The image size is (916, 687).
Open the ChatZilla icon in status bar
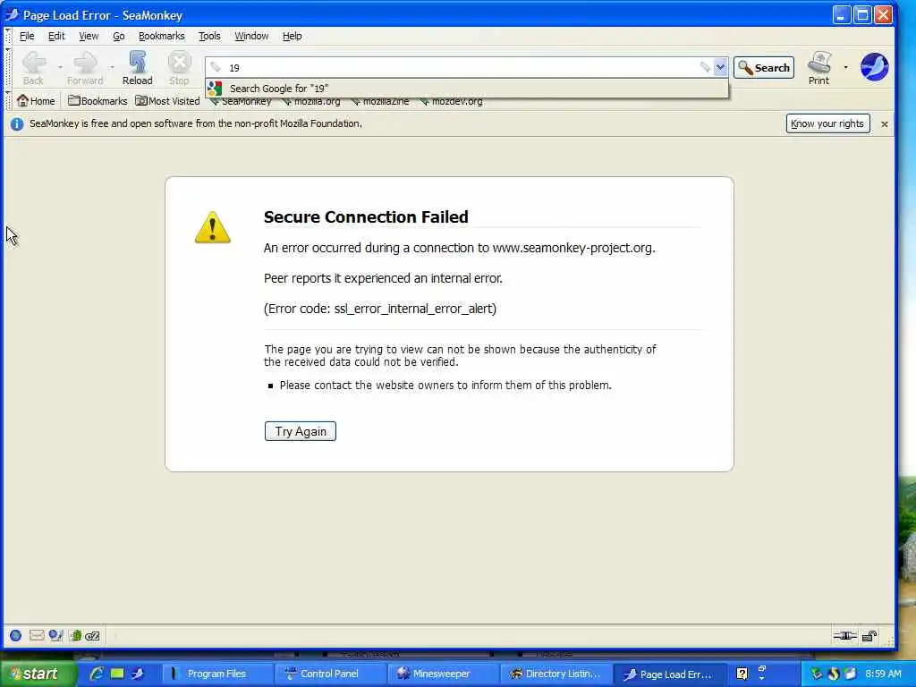pyautogui.click(x=93, y=636)
